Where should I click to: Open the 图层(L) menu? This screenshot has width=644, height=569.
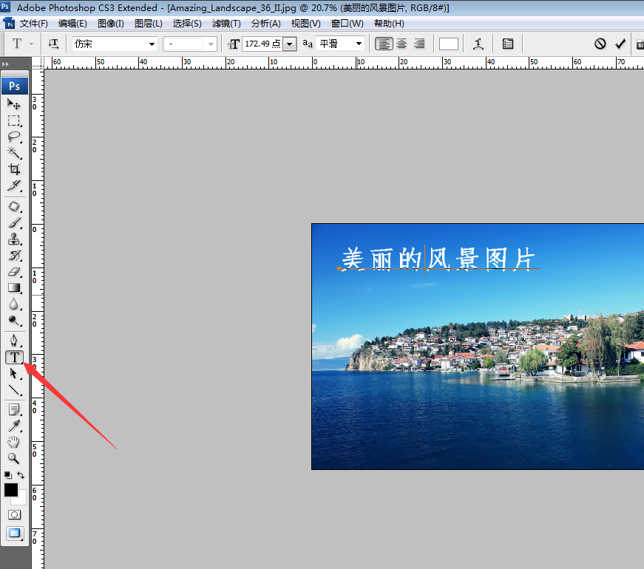tap(148, 24)
